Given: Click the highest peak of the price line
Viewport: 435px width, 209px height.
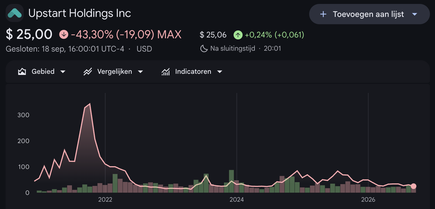Looking at the screenshot, I should click(90, 104).
